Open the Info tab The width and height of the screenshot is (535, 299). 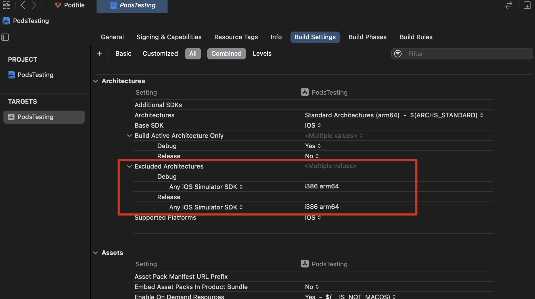(x=276, y=37)
